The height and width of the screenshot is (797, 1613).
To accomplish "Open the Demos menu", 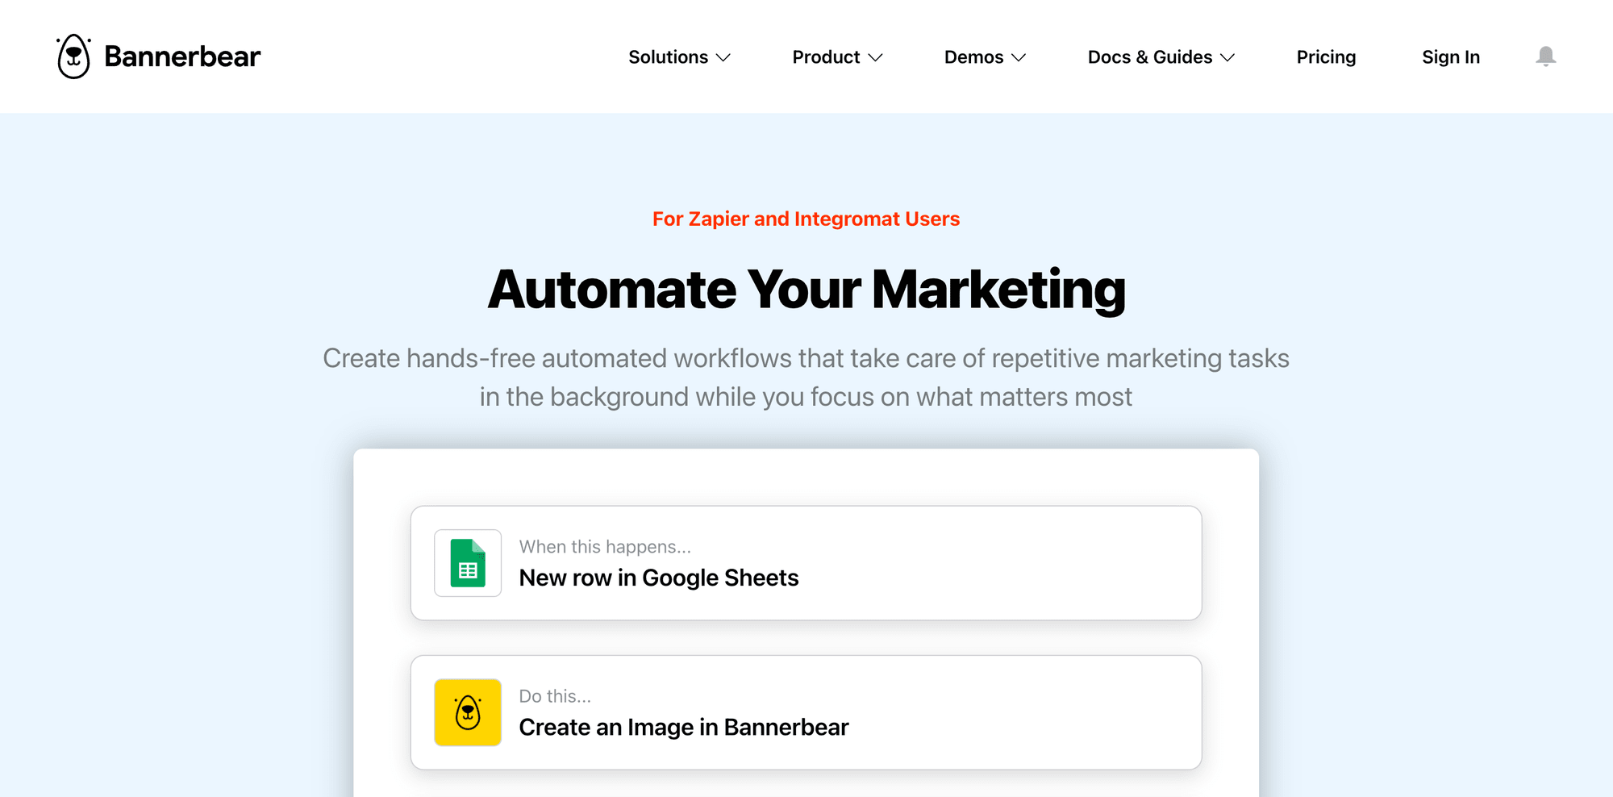I will click(985, 57).
